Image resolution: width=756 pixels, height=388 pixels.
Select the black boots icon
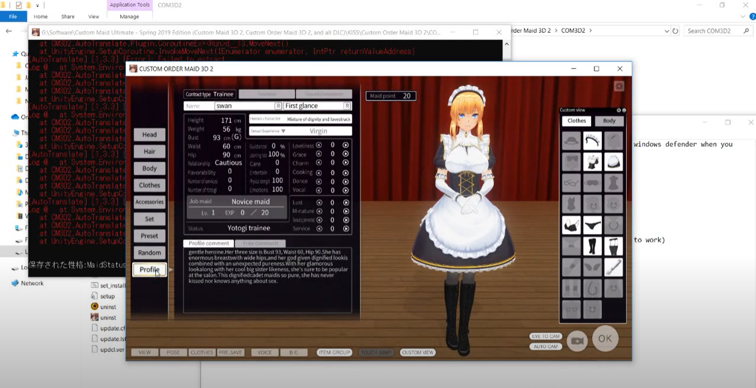pyautogui.click(x=592, y=246)
